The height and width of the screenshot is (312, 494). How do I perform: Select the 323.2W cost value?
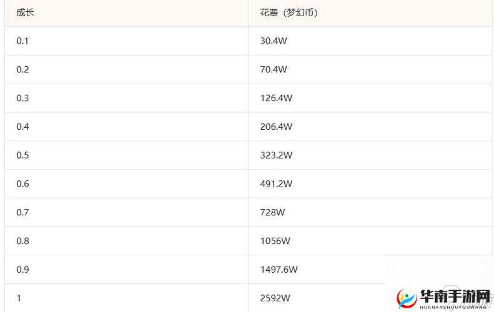coord(276,155)
